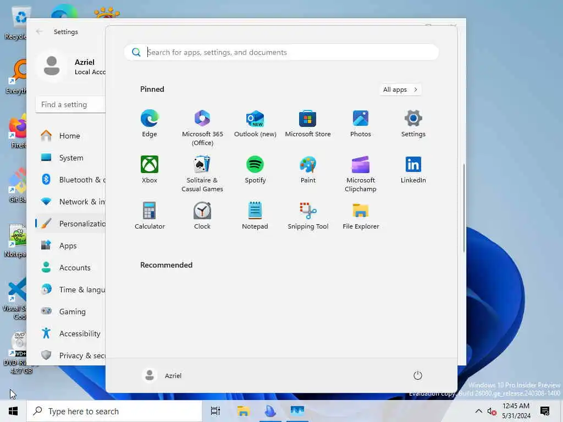Select Personalization in Settings sidebar
The image size is (563, 422).
coord(70,224)
